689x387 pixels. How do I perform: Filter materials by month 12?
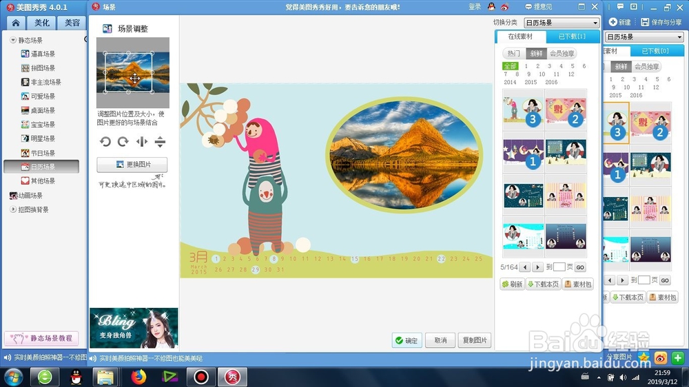(571, 74)
